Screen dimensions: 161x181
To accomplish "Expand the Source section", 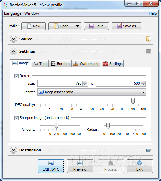I will (14, 39).
